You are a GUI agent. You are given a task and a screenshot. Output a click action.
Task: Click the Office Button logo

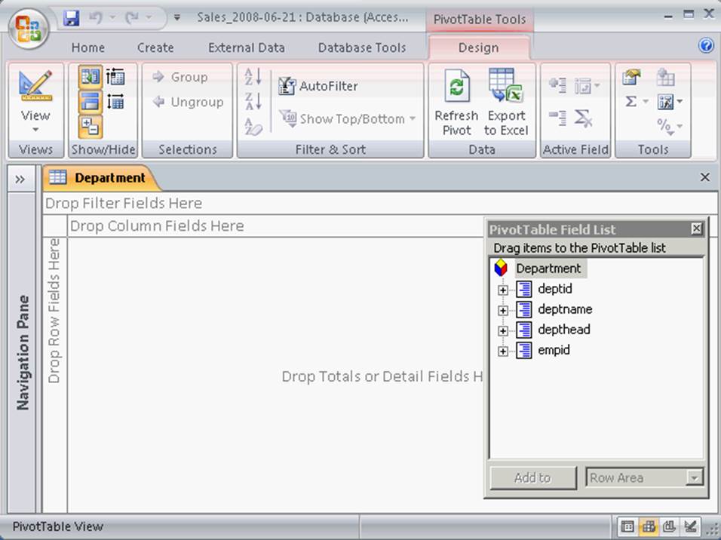coord(28,29)
